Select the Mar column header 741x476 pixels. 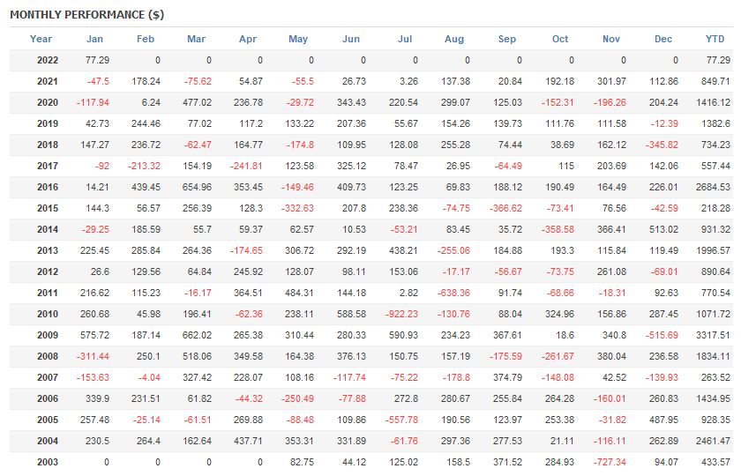click(x=197, y=39)
